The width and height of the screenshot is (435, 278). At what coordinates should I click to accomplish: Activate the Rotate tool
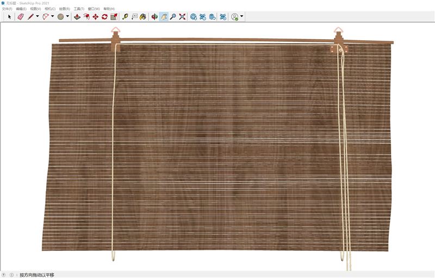(104, 17)
